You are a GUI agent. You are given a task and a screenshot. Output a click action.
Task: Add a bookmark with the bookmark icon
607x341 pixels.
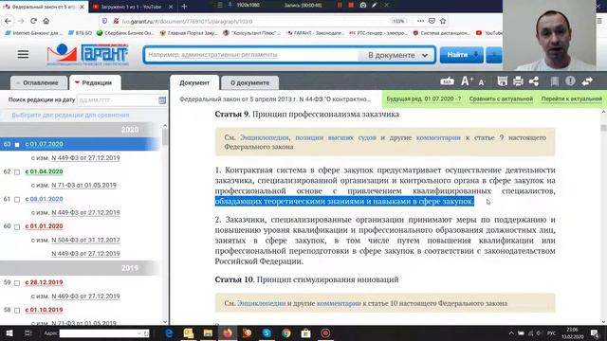(554, 81)
